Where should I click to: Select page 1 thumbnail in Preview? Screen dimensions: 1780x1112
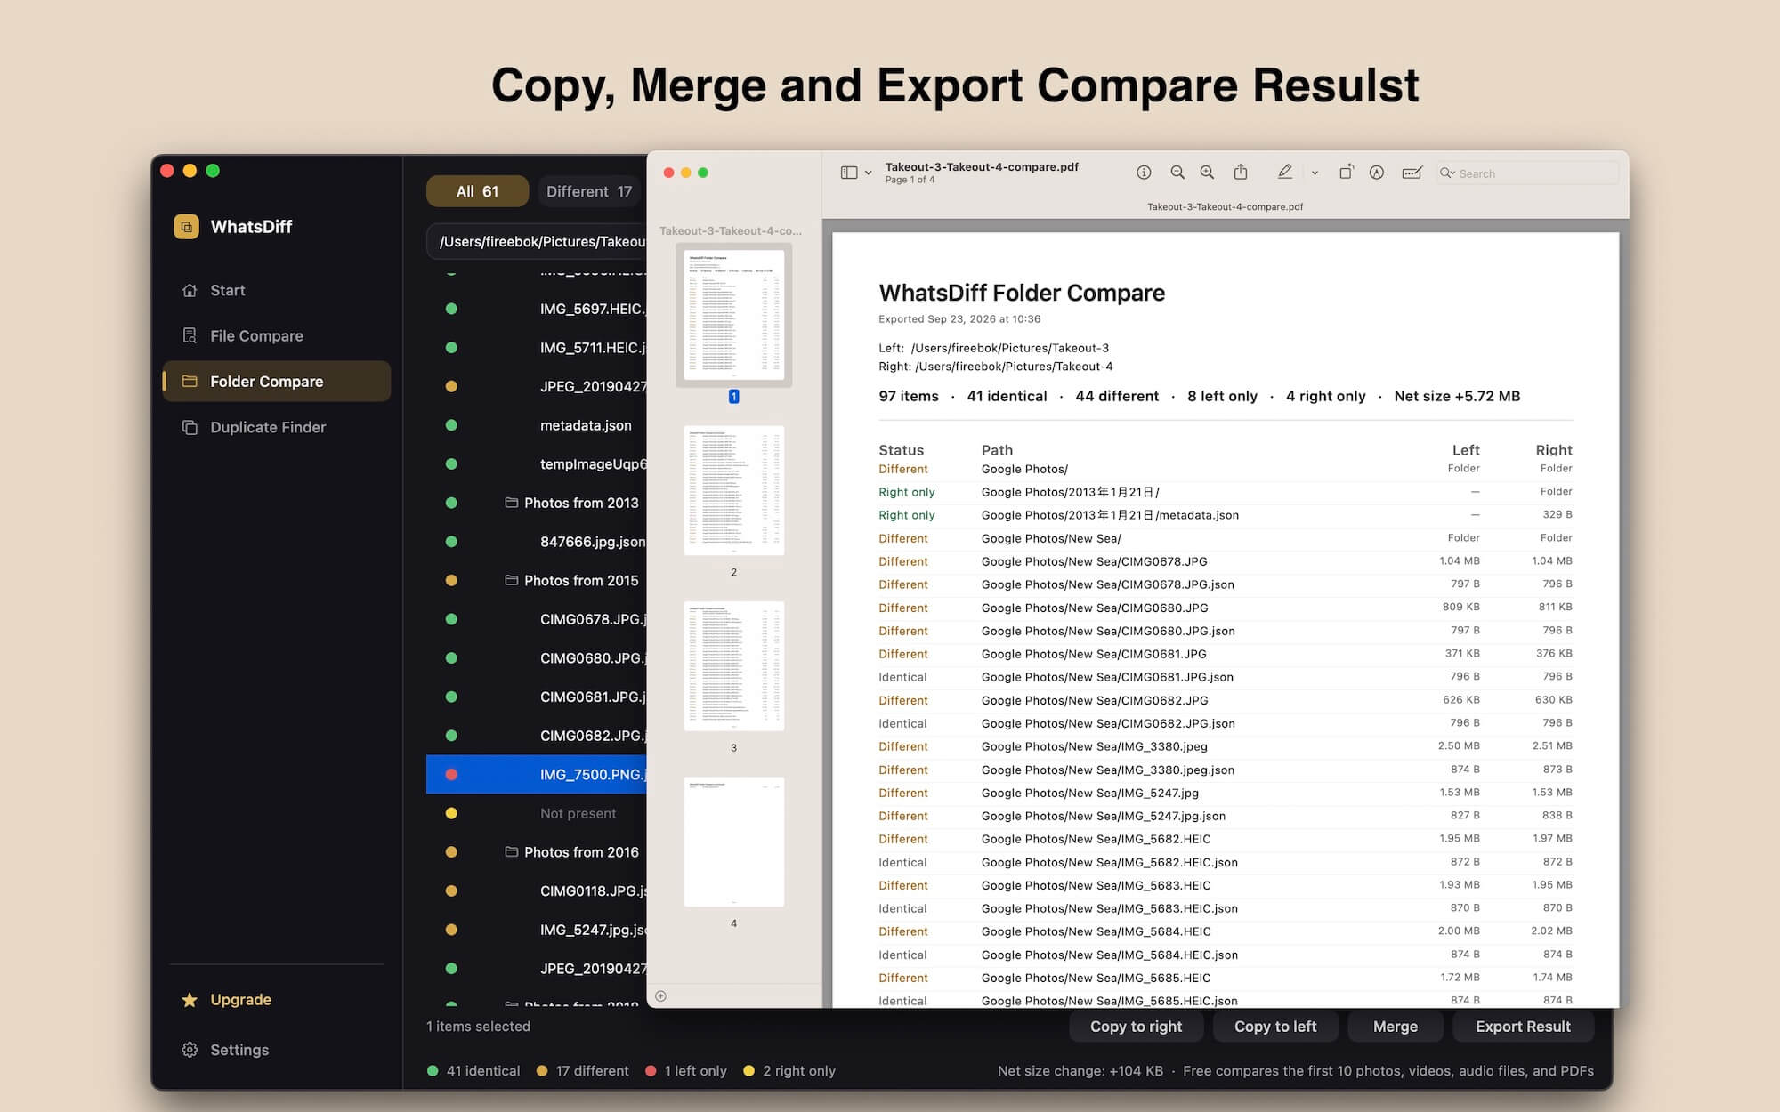733,315
